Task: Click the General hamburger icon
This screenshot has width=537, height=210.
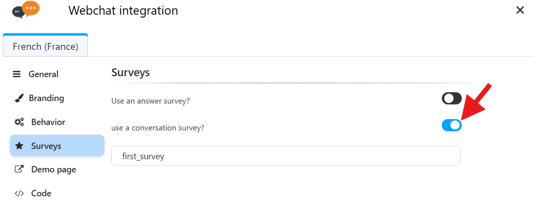Action: 17,74
